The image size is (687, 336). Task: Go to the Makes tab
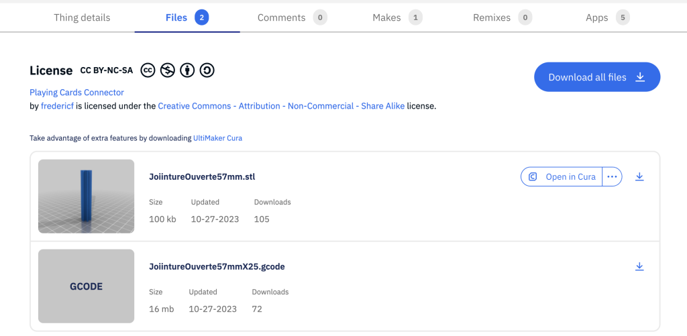(x=397, y=17)
